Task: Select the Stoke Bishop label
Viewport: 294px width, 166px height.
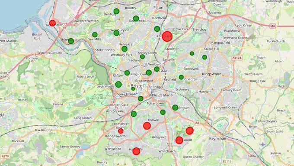Action: [x=105, y=50]
